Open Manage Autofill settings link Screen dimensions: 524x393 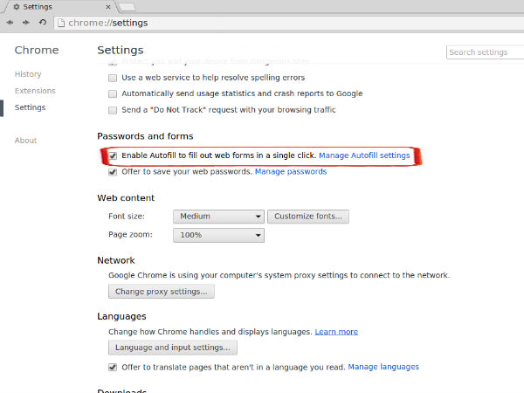coord(364,155)
